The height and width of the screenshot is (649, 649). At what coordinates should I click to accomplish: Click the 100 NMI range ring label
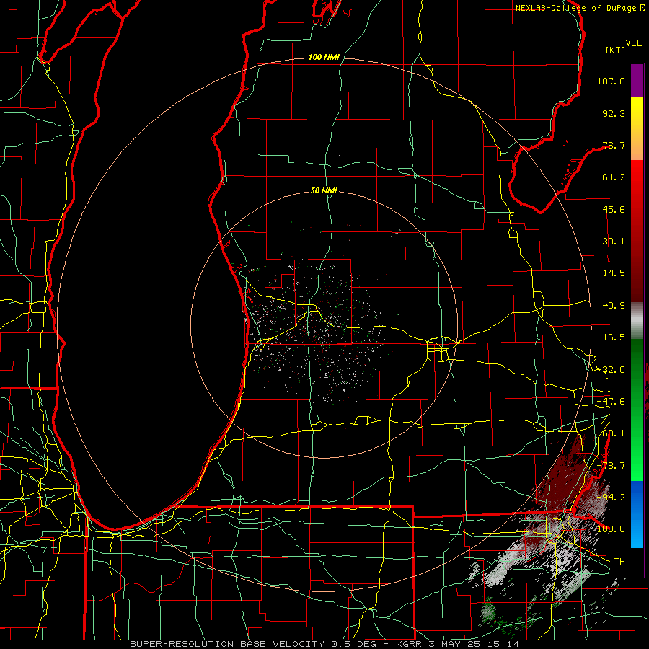pyautogui.click(x=324, y=57)
